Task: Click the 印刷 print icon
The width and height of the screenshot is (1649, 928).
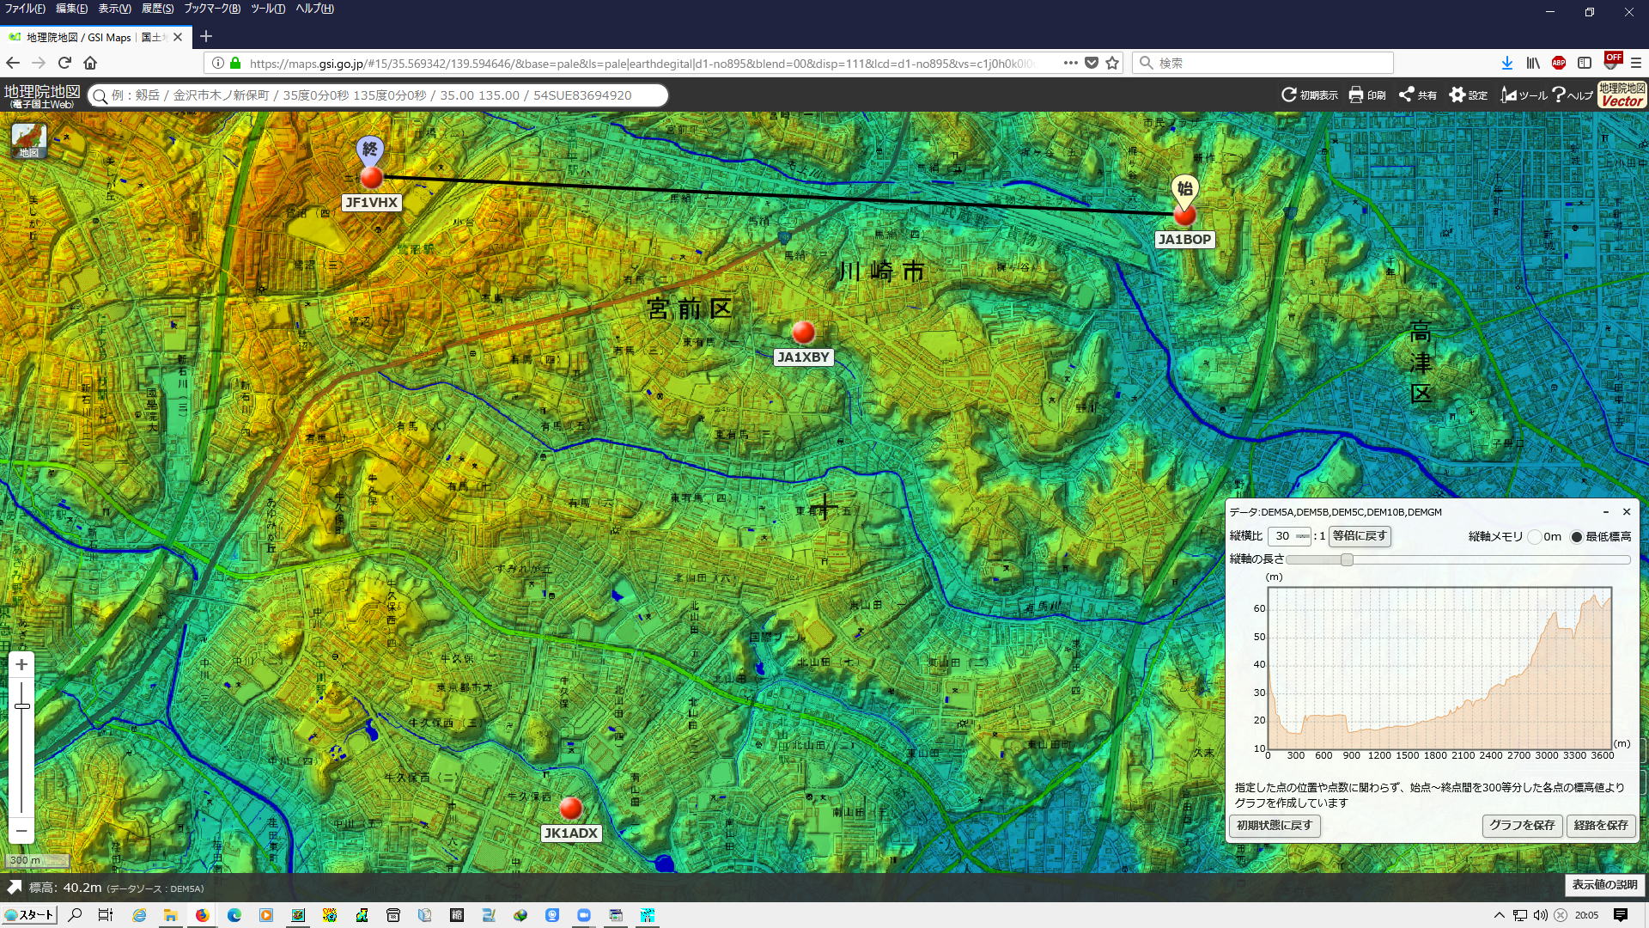Action: click(1367, 95)
